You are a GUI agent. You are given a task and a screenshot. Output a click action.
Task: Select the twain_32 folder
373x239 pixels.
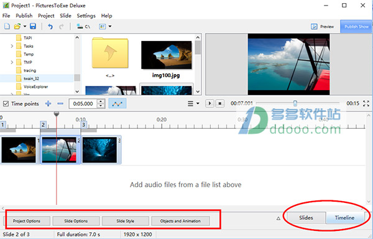tap(31, 78)
